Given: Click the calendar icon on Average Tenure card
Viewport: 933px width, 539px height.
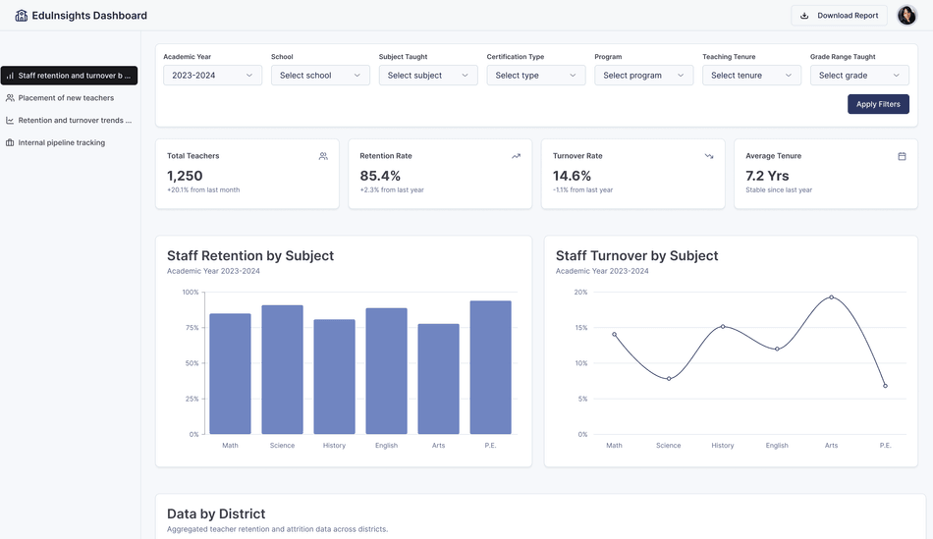Looking at the screenshot, I should [x=902, y=156].
